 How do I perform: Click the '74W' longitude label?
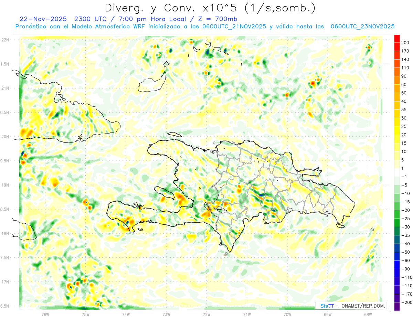click(x=126, y=314)
